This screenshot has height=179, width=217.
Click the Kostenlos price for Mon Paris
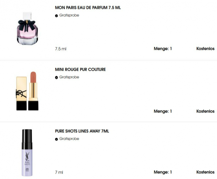tap(205, 49)
